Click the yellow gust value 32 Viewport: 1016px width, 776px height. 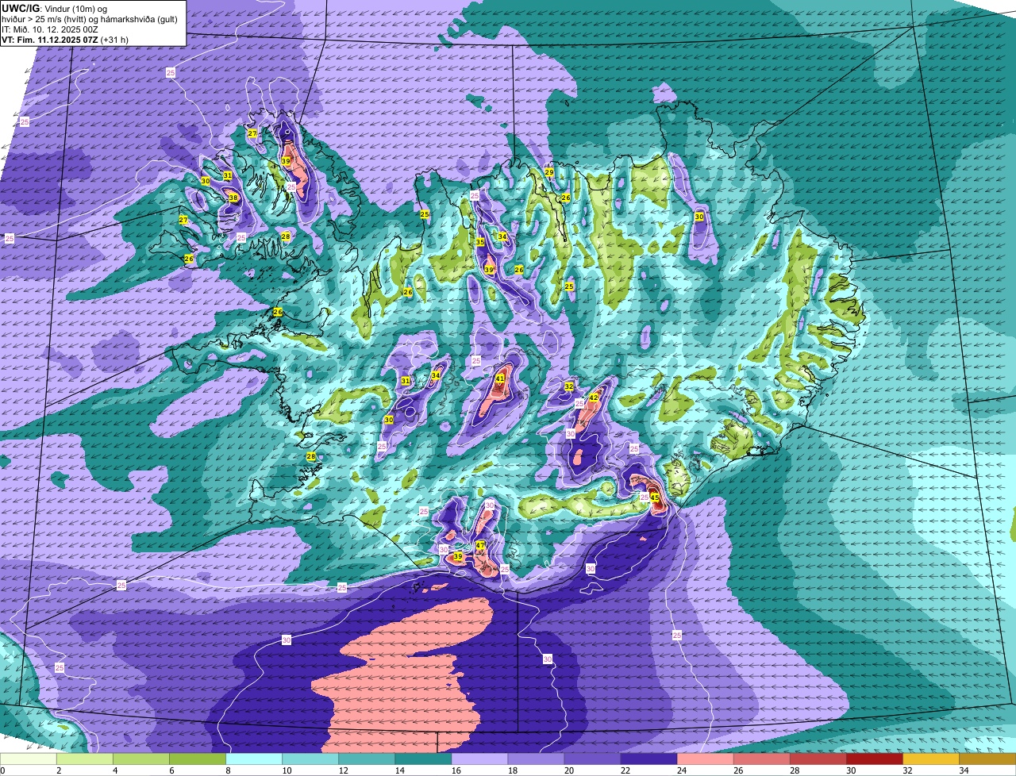pos(569,386)
